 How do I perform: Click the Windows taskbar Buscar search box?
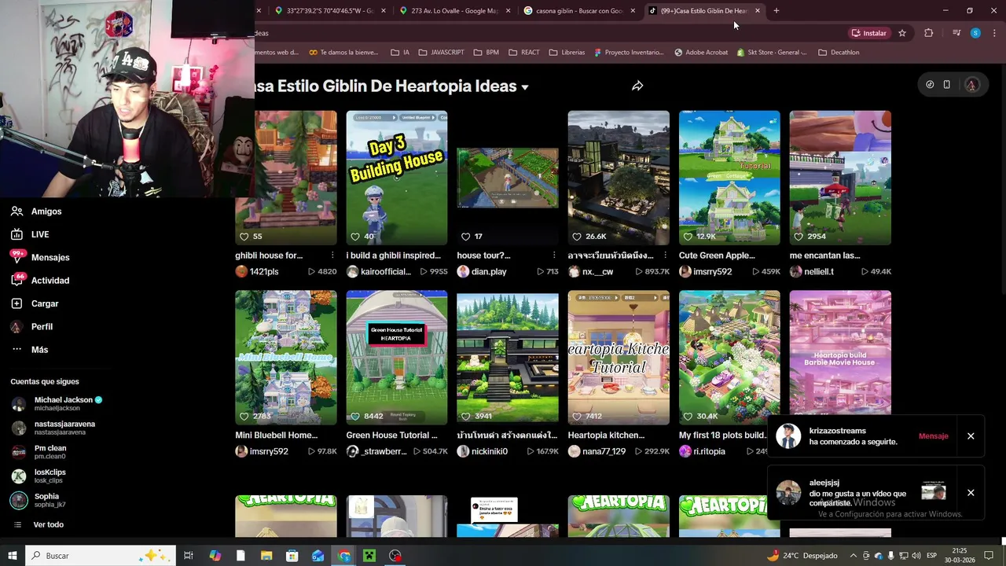(101, 556)
